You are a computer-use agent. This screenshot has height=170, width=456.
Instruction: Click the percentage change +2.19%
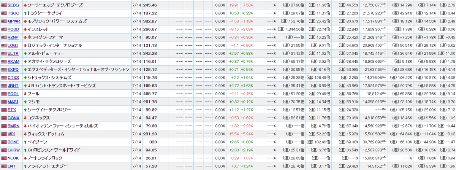click(x=247, y=150)
